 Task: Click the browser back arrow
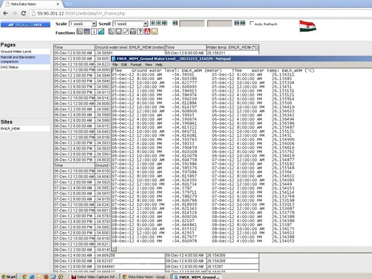(5, 13)
